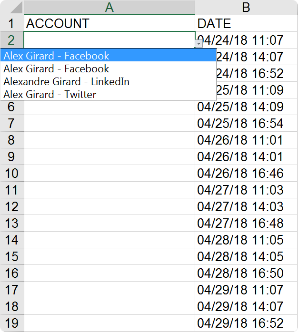Select row 9 header
Image resolution: width=298 pixels, height=332 pixels.
[x=12, y=156]
